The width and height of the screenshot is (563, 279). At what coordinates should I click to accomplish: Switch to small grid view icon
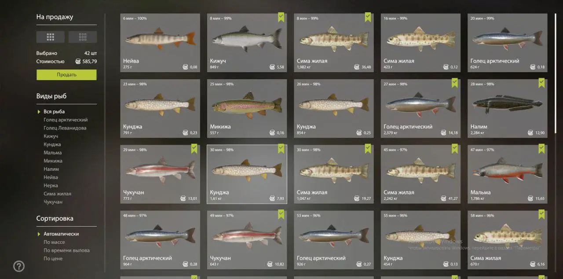pyautogui.click(x=83, y=37)
